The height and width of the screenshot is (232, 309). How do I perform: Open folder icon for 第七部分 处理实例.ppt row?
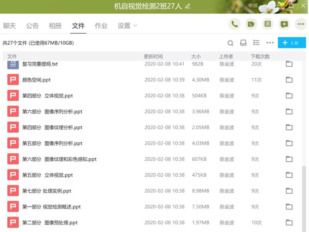(x=289, y=191)
